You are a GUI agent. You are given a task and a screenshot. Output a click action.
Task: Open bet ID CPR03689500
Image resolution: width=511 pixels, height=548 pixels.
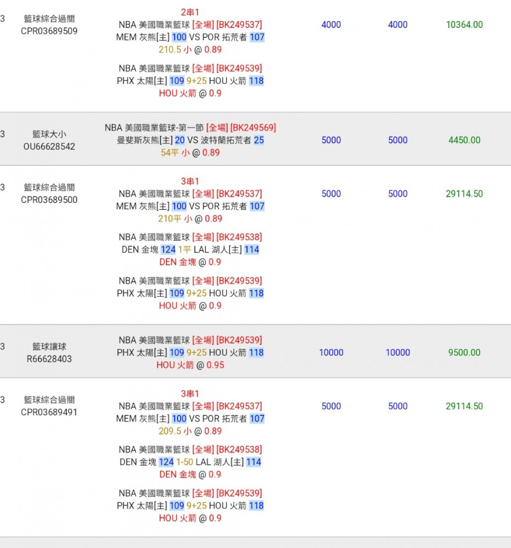[x=49, y=200]
